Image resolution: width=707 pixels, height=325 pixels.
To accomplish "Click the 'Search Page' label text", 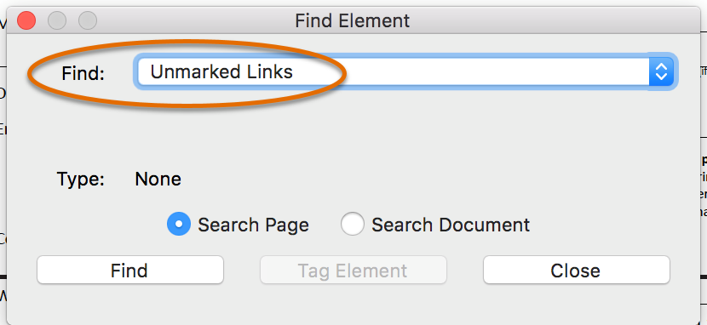I will (253, 225).
